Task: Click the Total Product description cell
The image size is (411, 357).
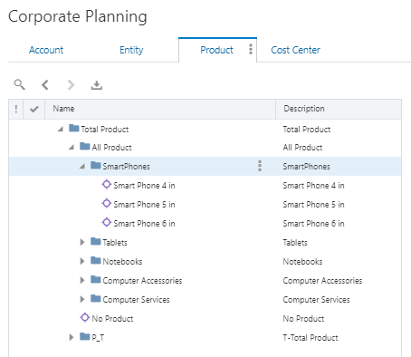Action: tap(307, 130)
